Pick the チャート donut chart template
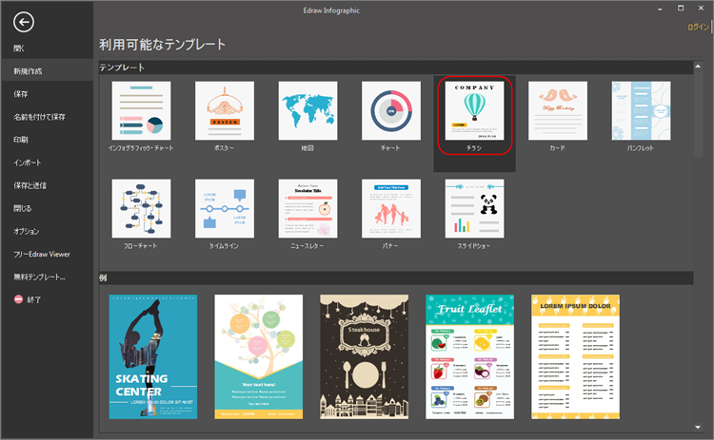 (x=390, y=110)
